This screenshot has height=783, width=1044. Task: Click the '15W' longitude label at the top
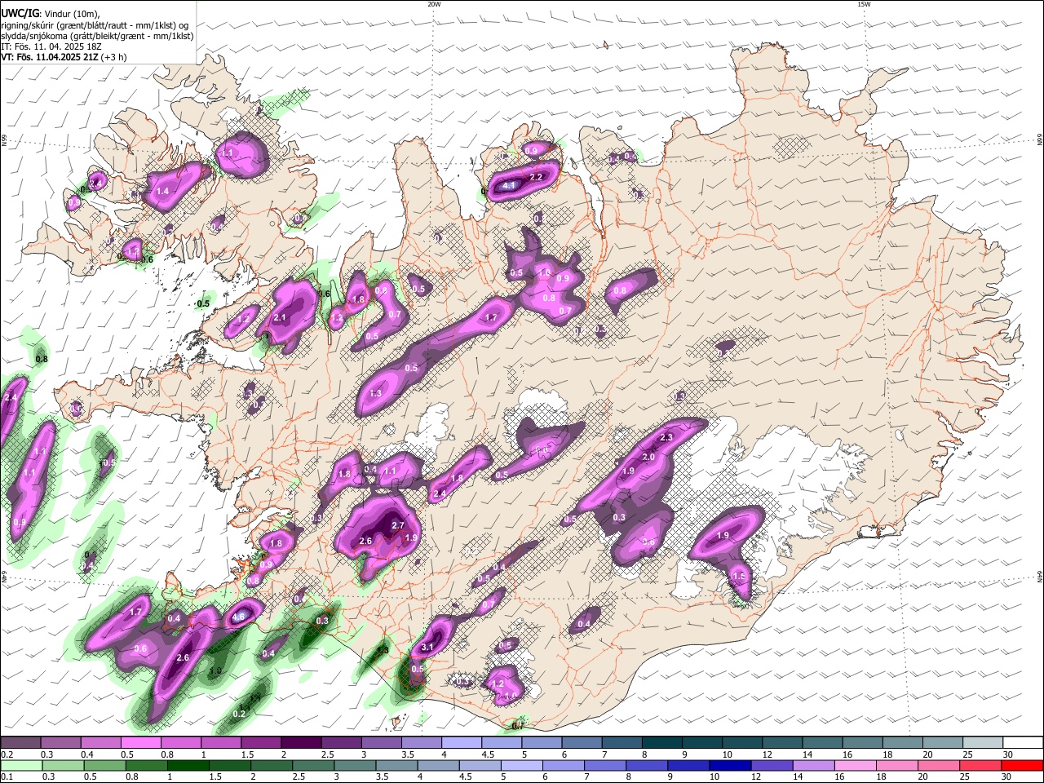pos(864,4)
